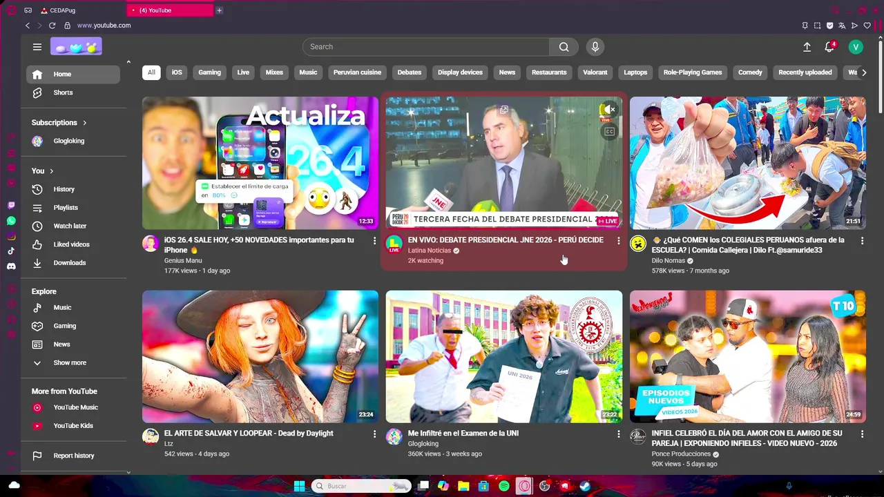
Task: Open Glogloking subscription channel
Action: 73,141
